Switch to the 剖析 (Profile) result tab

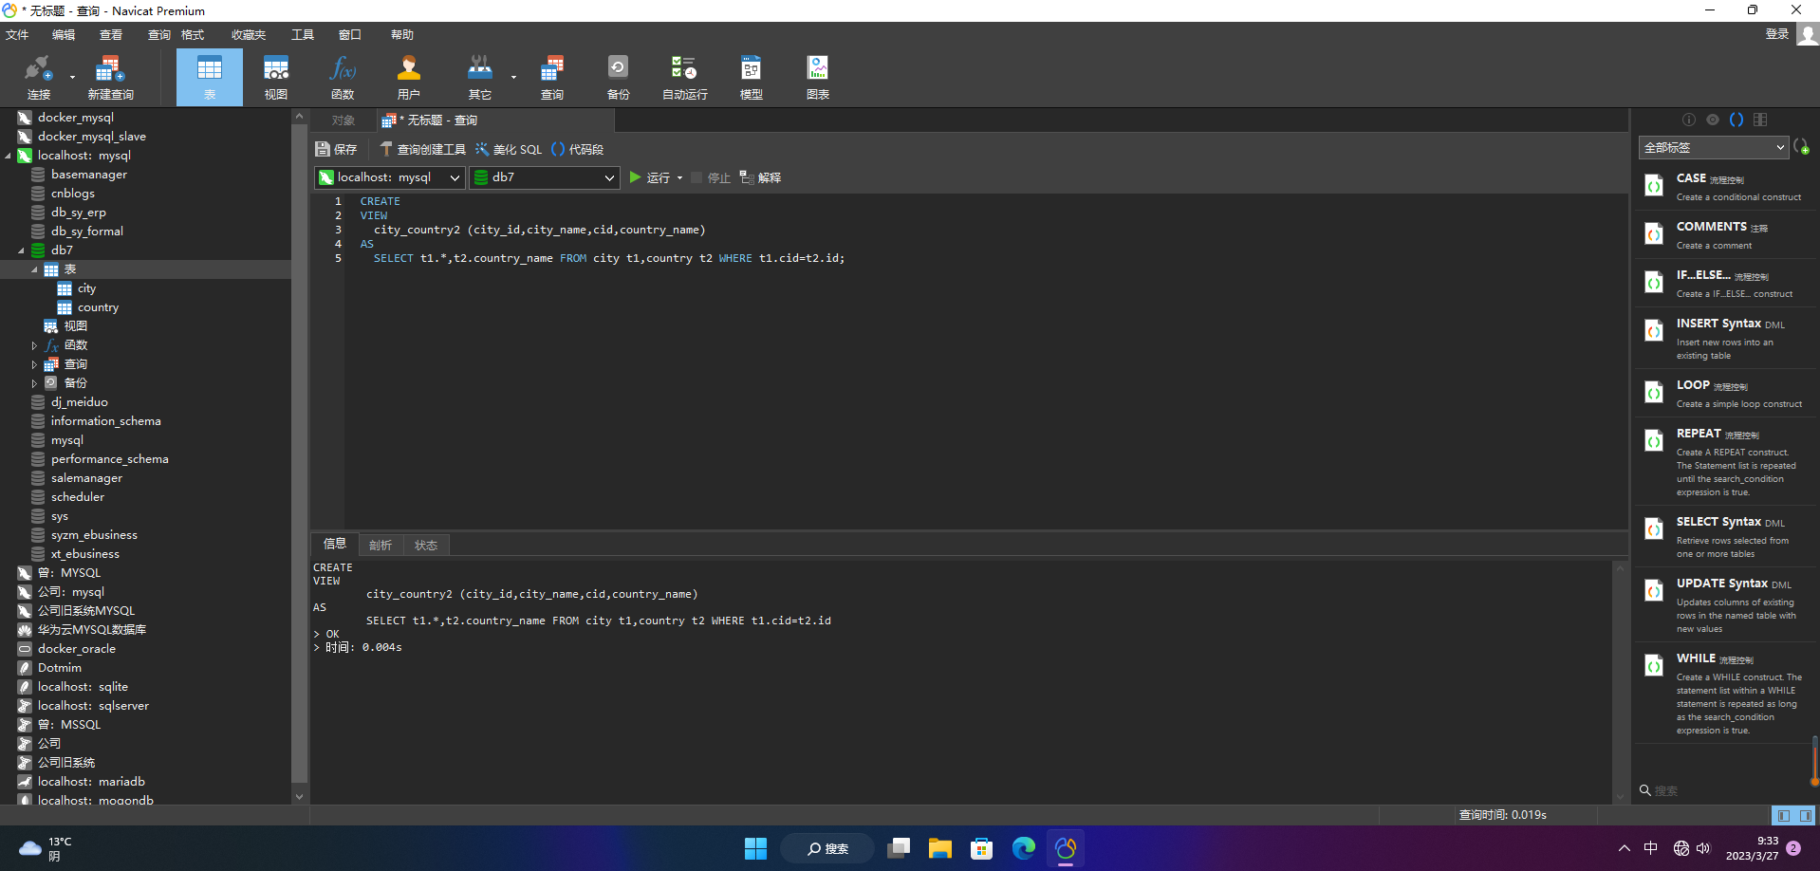click(381, 545)
